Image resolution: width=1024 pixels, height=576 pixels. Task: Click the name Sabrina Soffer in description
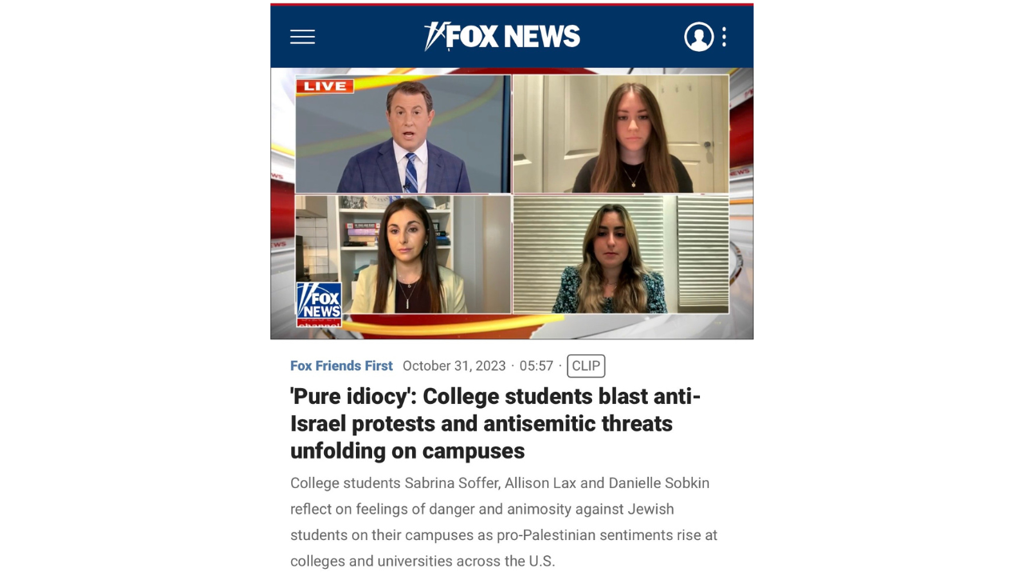(450, 483)
